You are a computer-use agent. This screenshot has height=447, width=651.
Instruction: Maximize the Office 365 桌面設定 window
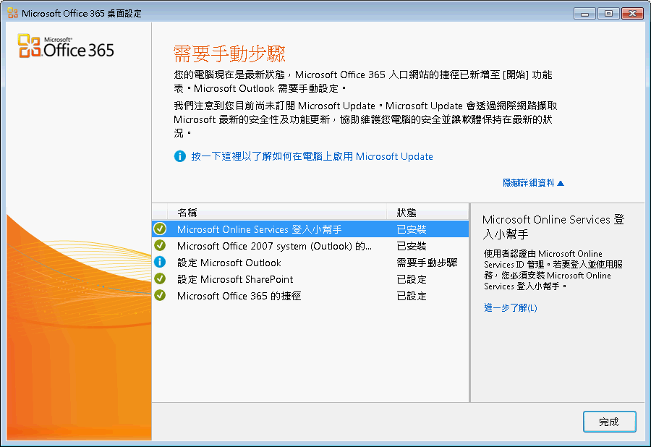[x=608, y=13]
